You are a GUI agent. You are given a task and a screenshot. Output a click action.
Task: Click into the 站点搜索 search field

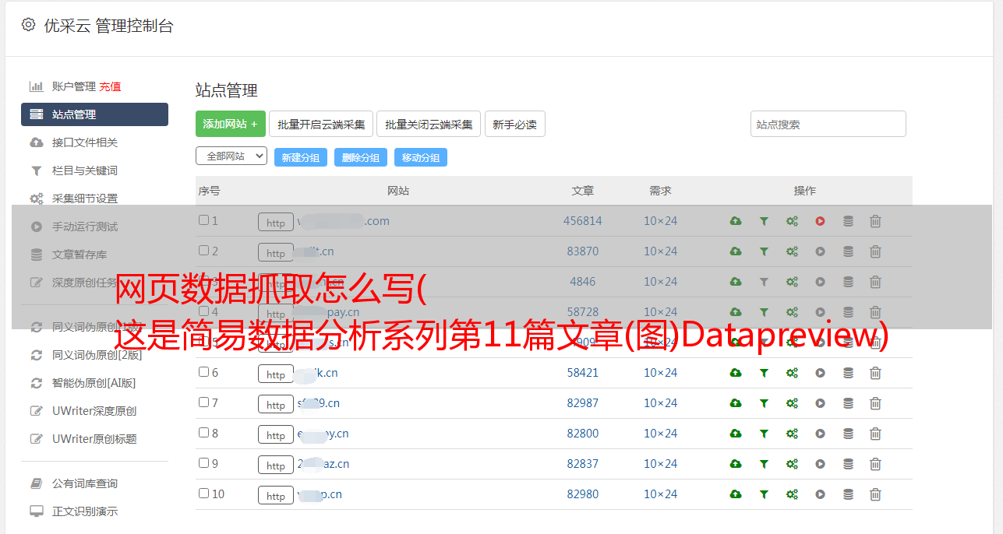pyautogui.click(x=828, y=124)
